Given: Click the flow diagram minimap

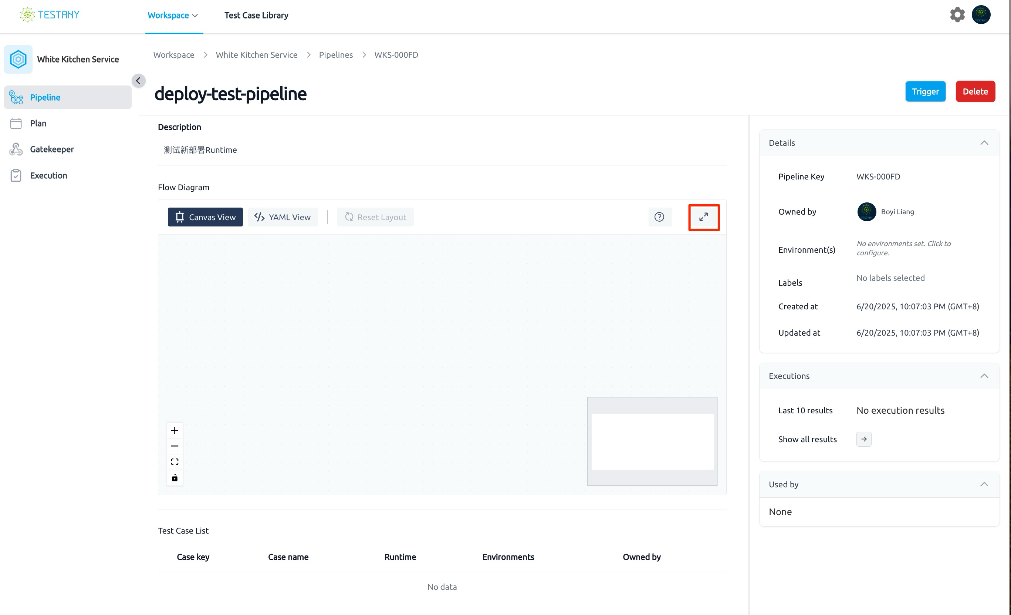Looking at the screenshot, I should 652,441.
